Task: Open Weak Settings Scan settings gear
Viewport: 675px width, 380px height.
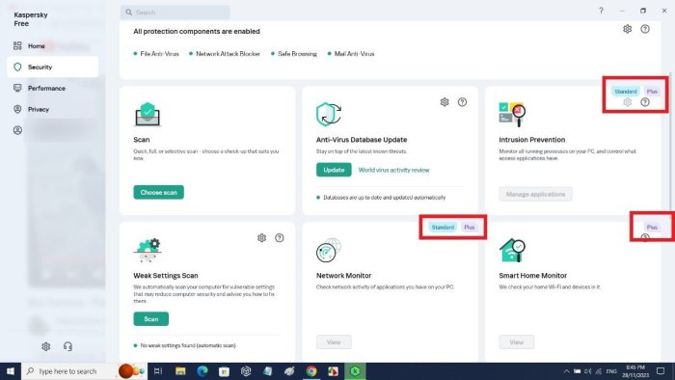Action: (261, 237)
